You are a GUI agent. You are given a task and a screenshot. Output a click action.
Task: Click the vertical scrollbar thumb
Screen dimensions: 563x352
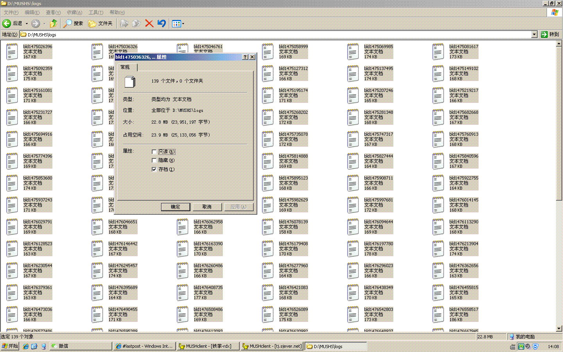pyautogui.click(x=559, y=124)
